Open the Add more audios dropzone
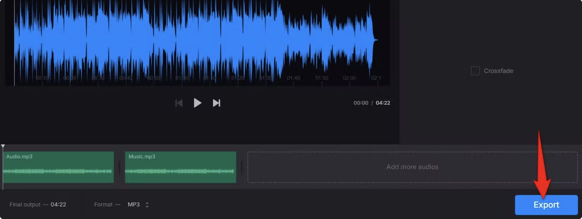582x219 pixels. click(x=412, y=167)
